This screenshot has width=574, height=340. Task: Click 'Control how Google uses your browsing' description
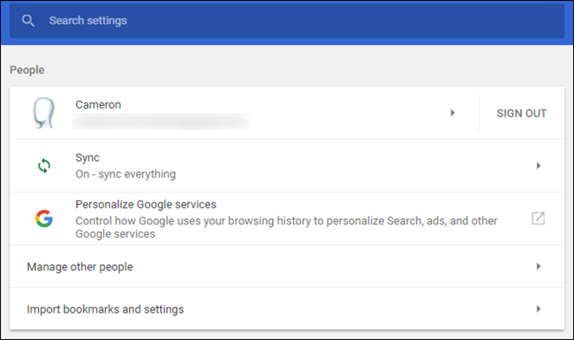(x=286, y=227)
